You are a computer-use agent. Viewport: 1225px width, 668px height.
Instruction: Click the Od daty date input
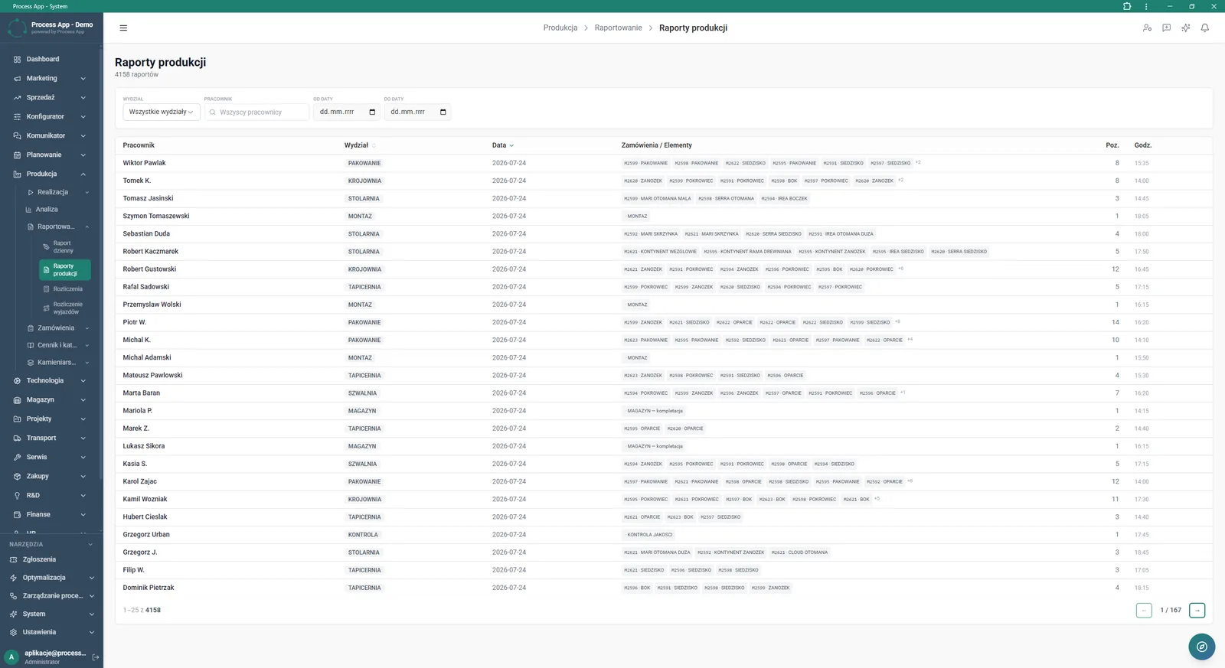coord(347,112)
